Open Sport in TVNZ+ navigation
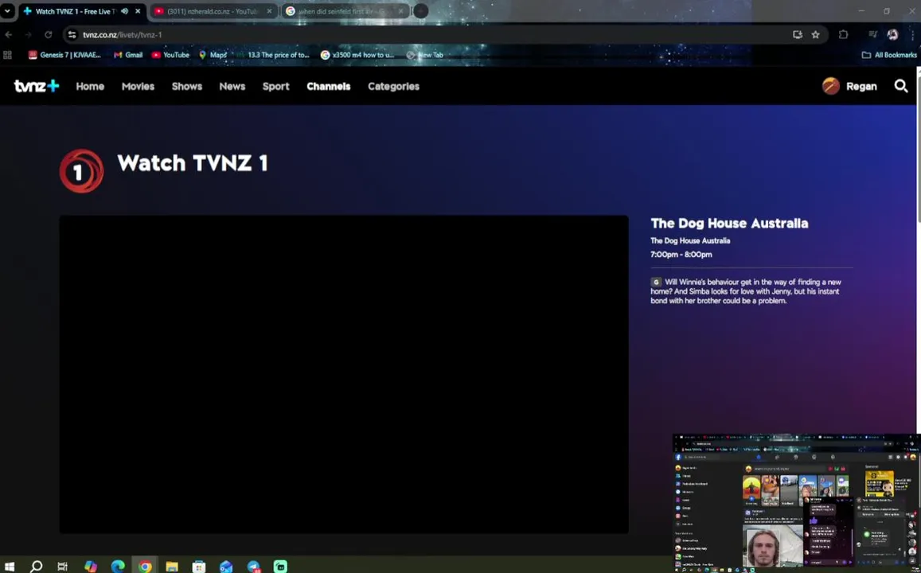 point(275,86)
